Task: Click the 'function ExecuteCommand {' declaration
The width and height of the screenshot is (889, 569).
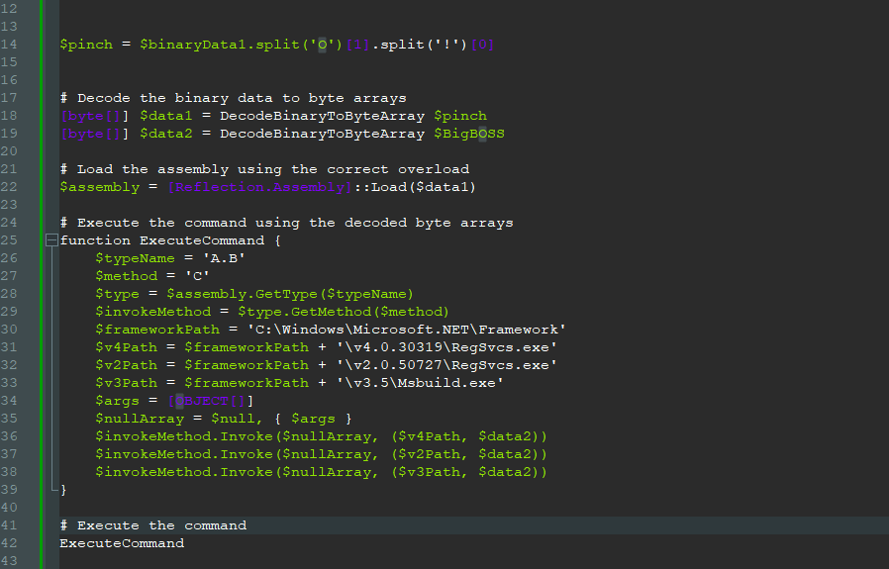Action: click(170, 240)
